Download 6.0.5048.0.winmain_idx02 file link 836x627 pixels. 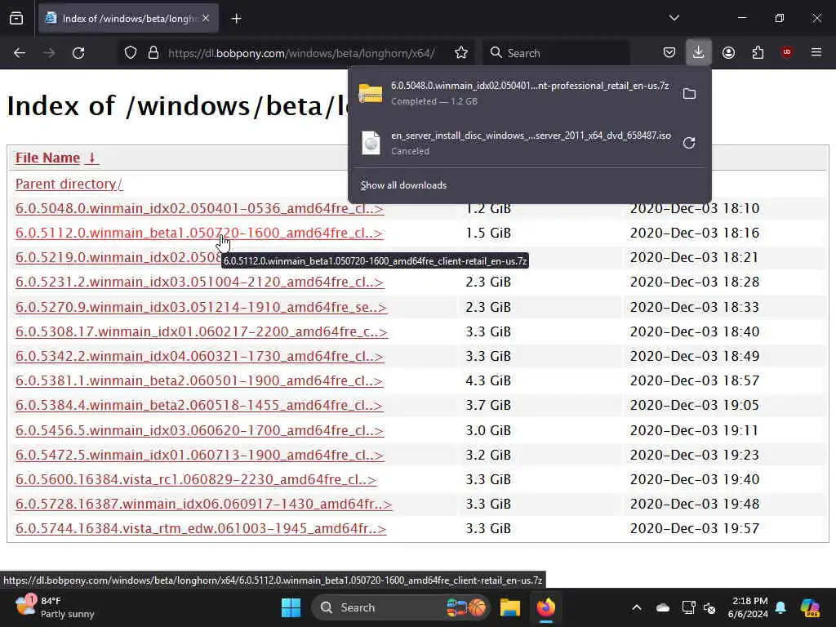click(x=199, y=208)
